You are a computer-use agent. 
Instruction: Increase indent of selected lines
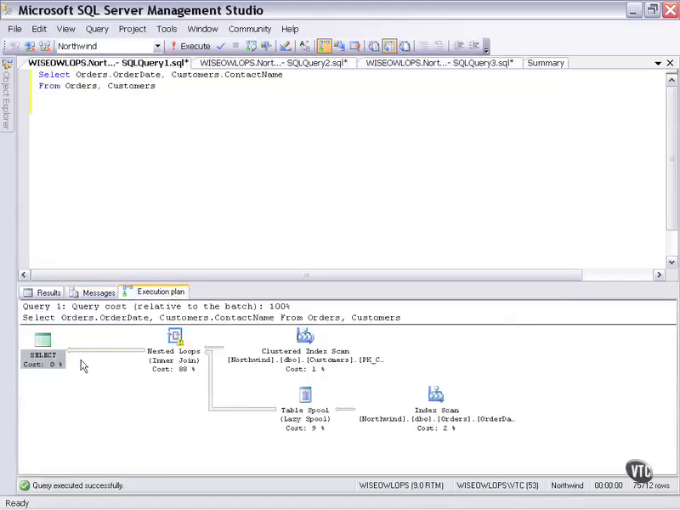click(473, 46)
